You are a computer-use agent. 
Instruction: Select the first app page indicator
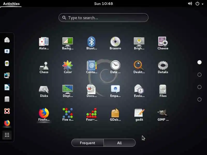point(199,62)
